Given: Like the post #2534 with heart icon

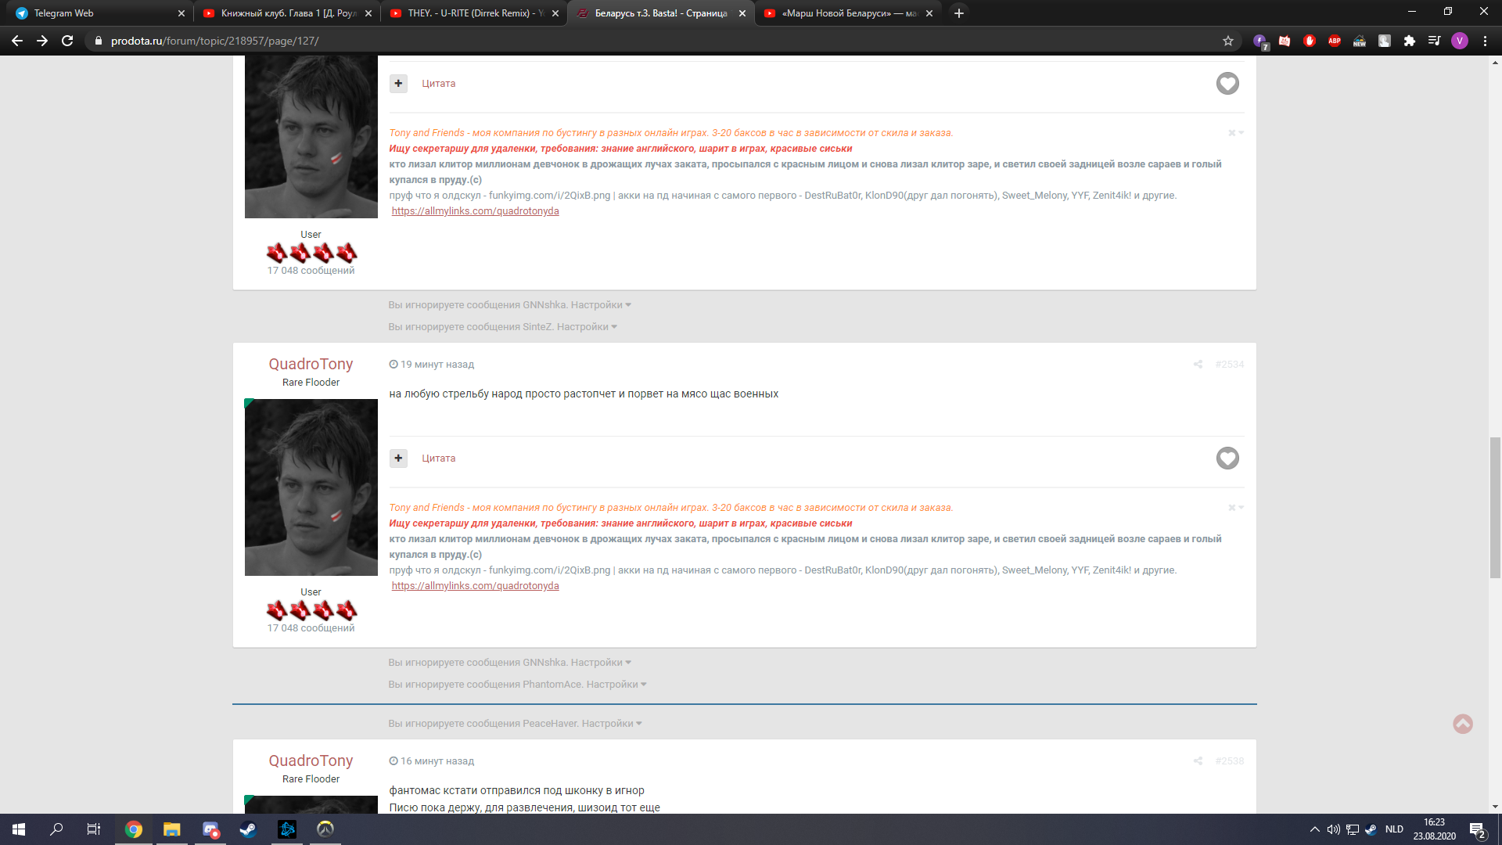Looking at the screenshot, I should point(1227,458).
